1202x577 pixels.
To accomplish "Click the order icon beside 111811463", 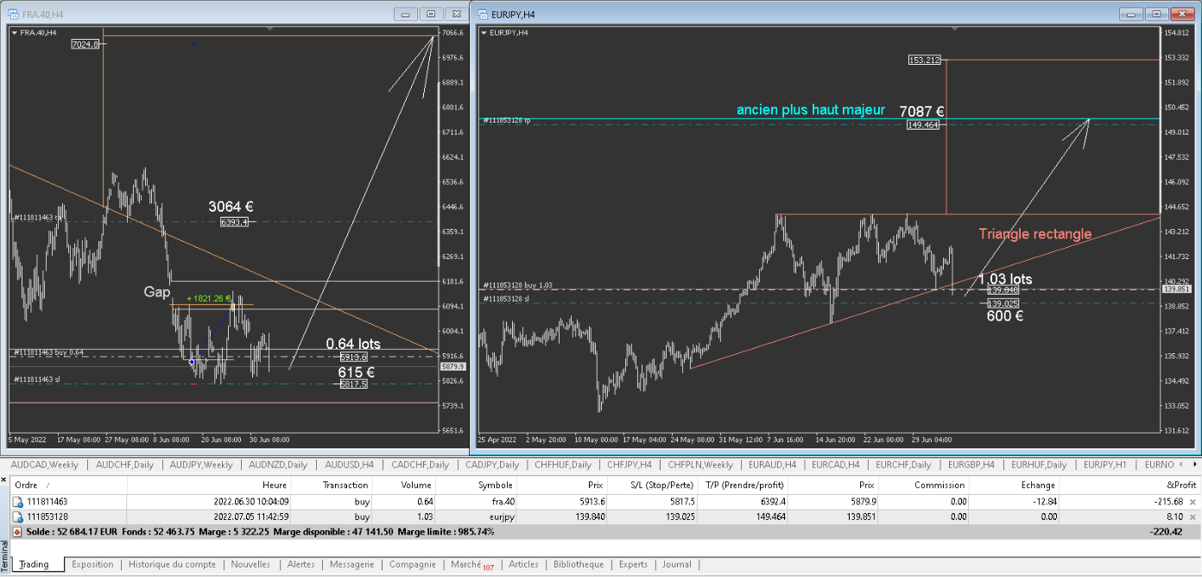I will coord(17,501).
